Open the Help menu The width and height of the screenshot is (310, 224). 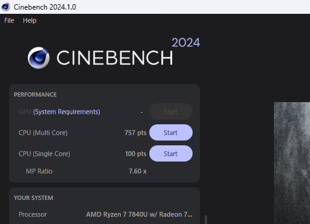point(29,20)
